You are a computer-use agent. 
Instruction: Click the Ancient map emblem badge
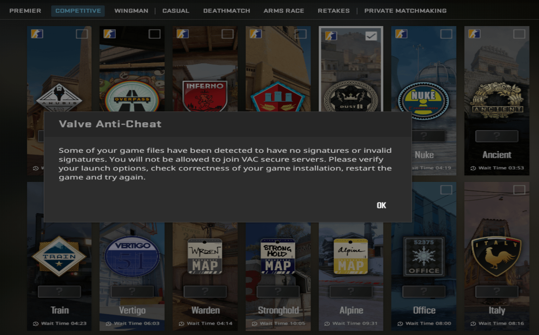click(497, 101)
